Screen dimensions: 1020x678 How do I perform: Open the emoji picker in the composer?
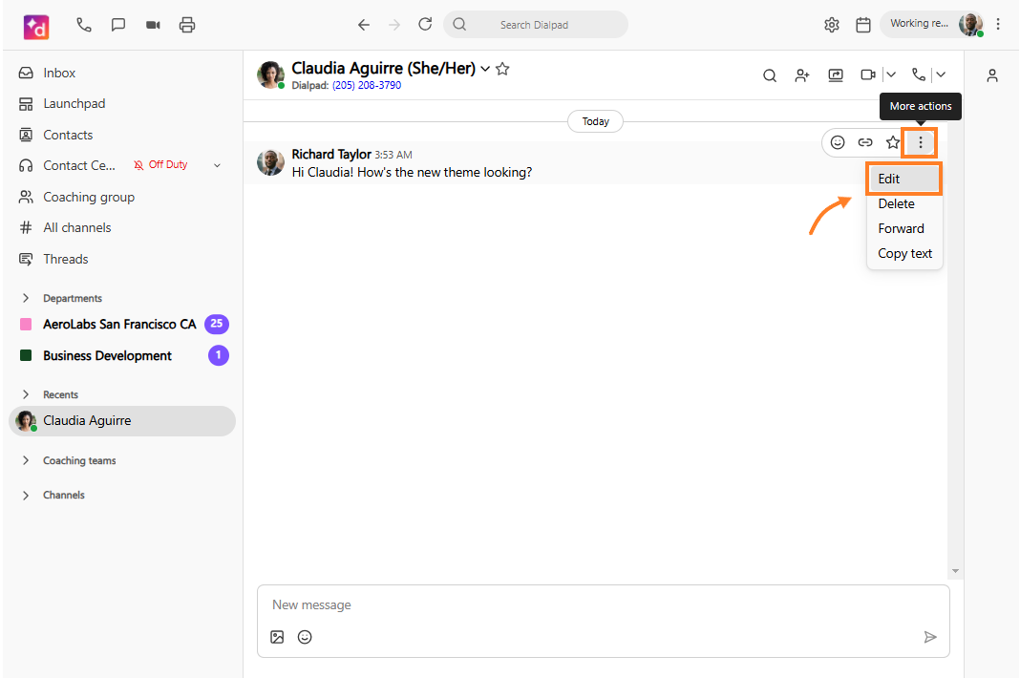coord(305,637)
